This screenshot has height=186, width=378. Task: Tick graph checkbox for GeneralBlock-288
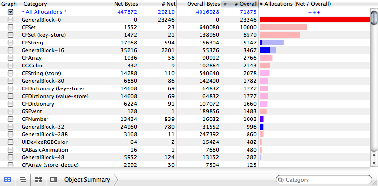[11, 134]
